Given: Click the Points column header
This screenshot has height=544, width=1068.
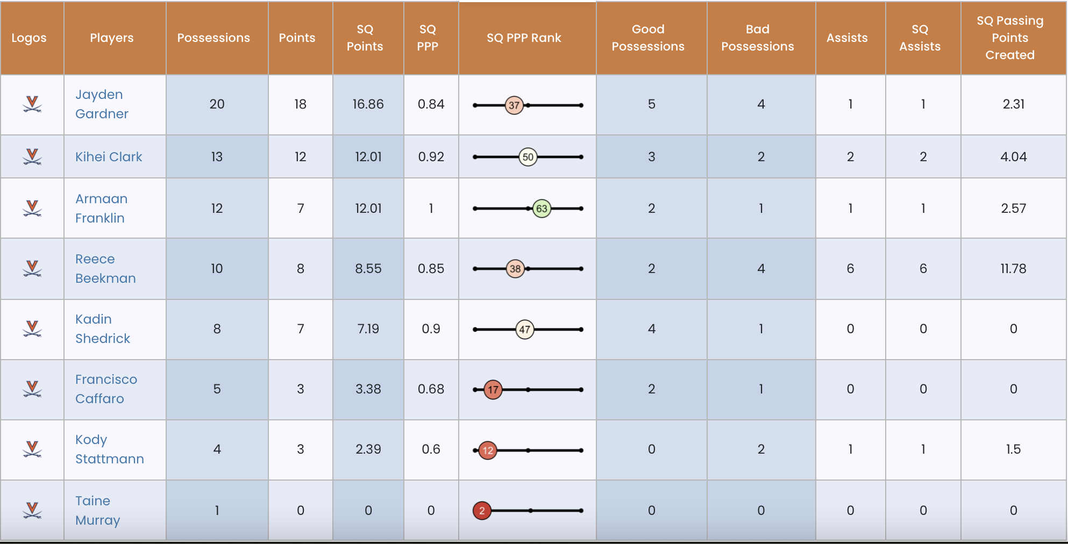Looking at the screenshot, I should click(x=297, y=38).
